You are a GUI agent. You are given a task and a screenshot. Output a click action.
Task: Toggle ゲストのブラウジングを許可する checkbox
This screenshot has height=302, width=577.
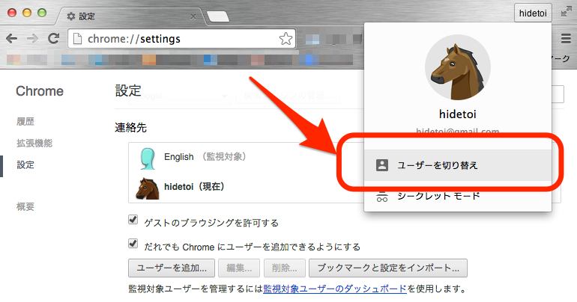[133, 220]
